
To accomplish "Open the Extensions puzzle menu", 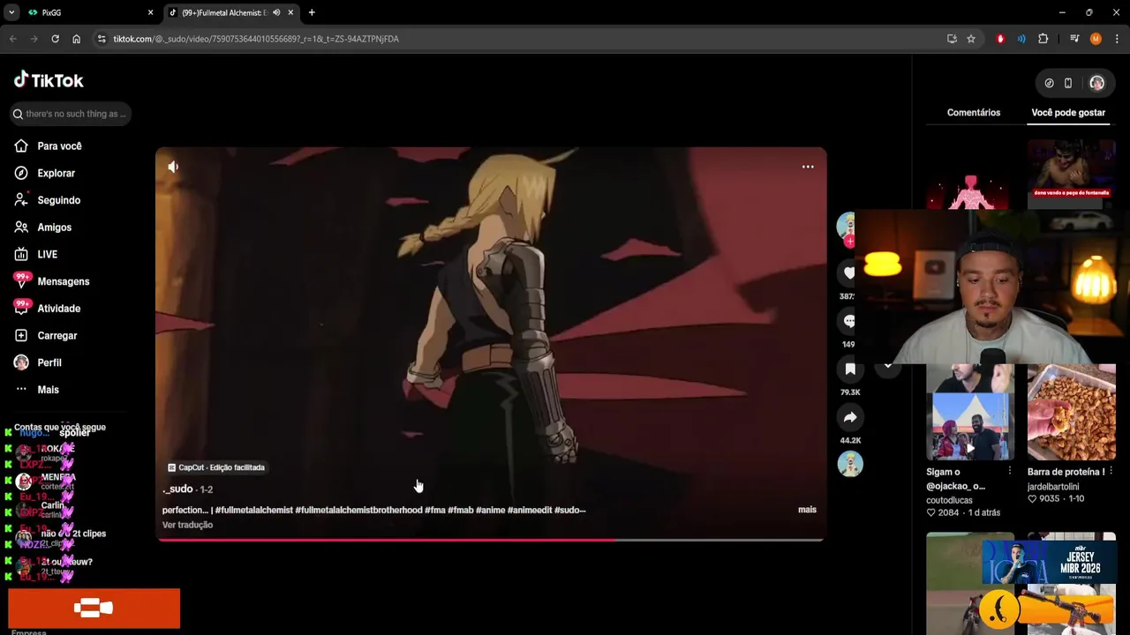I will pos(1043,39).
